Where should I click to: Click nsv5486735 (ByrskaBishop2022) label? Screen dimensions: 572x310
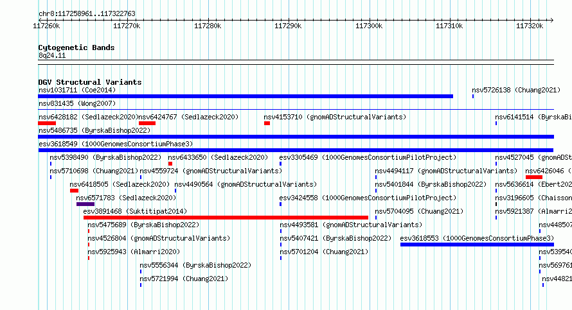94,130
